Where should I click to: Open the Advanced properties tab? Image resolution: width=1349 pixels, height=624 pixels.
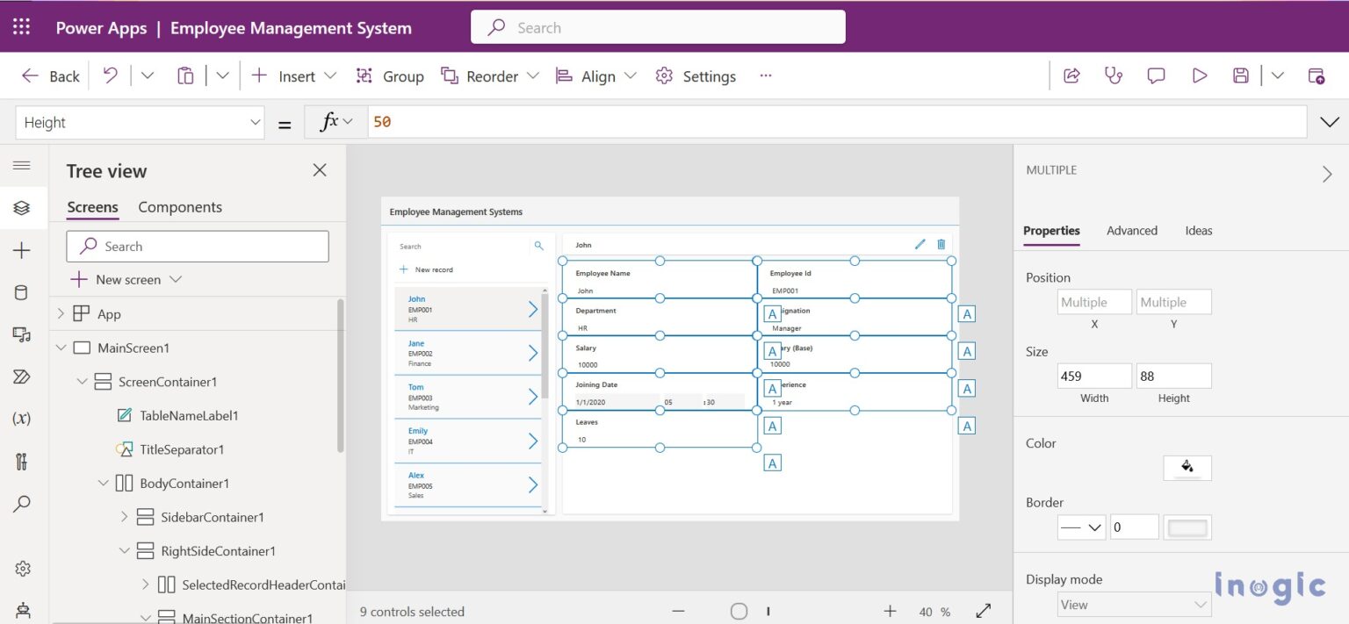(1131, 230)
